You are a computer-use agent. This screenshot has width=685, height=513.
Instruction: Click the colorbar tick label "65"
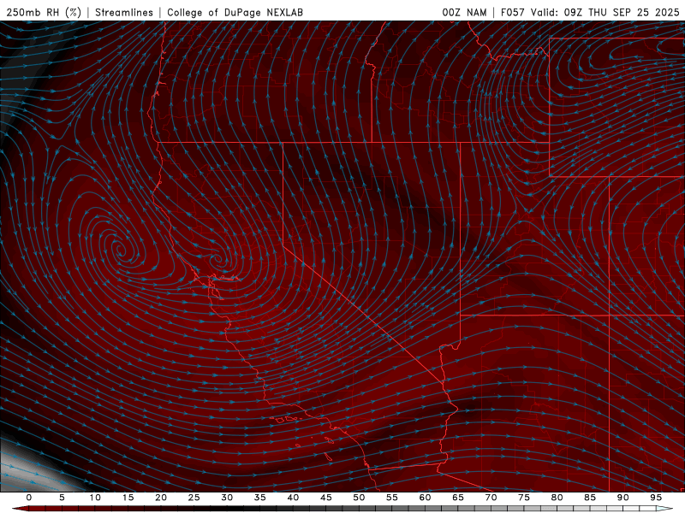pyautogui.click(x=458, y=498)
